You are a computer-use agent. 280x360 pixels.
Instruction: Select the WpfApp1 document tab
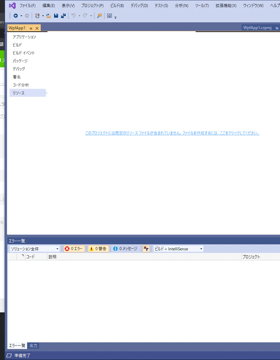(17, 28)
